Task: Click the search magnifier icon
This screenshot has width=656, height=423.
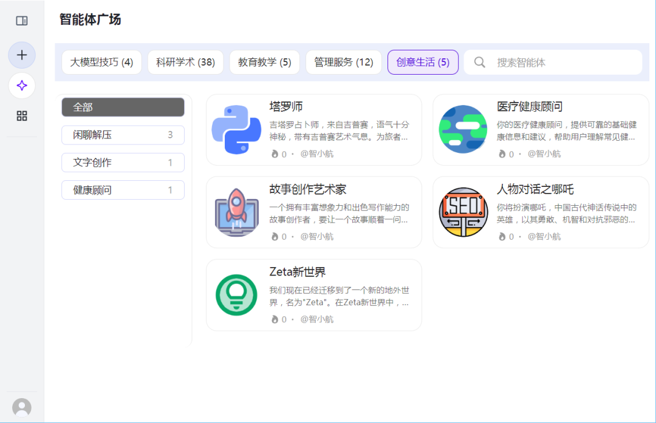Action: coord(479,63)
